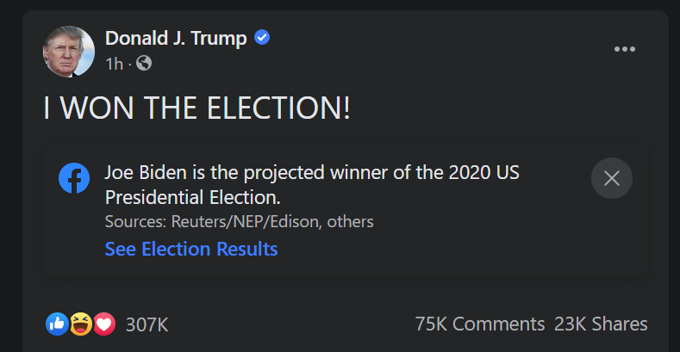The height and width of the screenshot is (352, 680).
Task: Open the post author's profile picture
Action: [69, 52]
